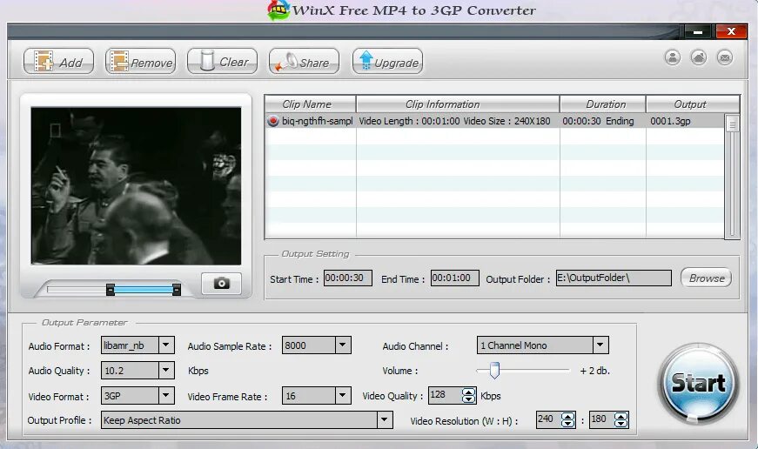The height and width of the screenshot is (449, 758).
Task: Click the Clip Name column header
Action: pos(310,104)
